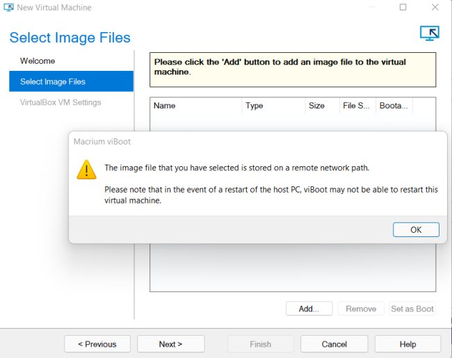The height and width of the screenshot is (358, 452).
Task: Proceed with the Next button
Action: pos(170,344)
